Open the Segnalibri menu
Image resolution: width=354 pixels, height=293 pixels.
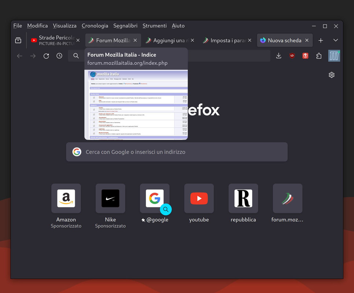[x=125, y=26]
